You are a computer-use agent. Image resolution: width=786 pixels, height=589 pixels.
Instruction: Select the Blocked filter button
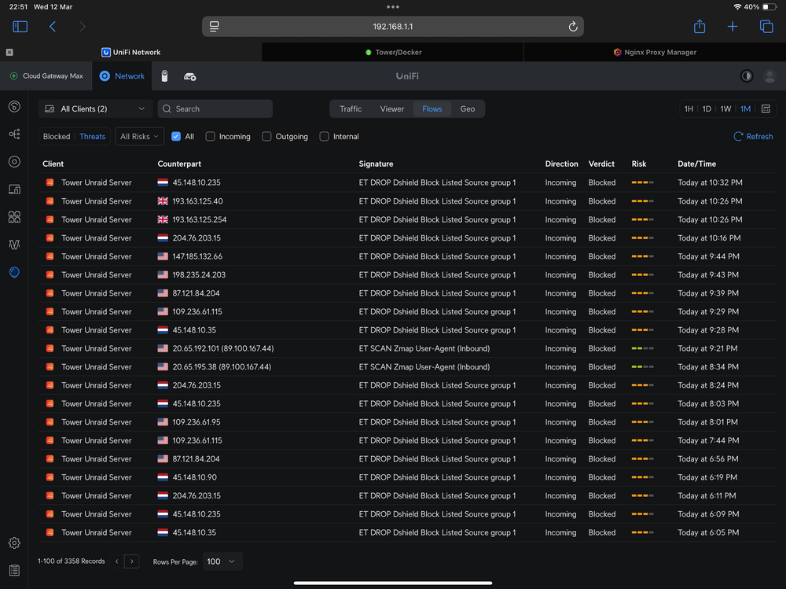tap(57, 137)
